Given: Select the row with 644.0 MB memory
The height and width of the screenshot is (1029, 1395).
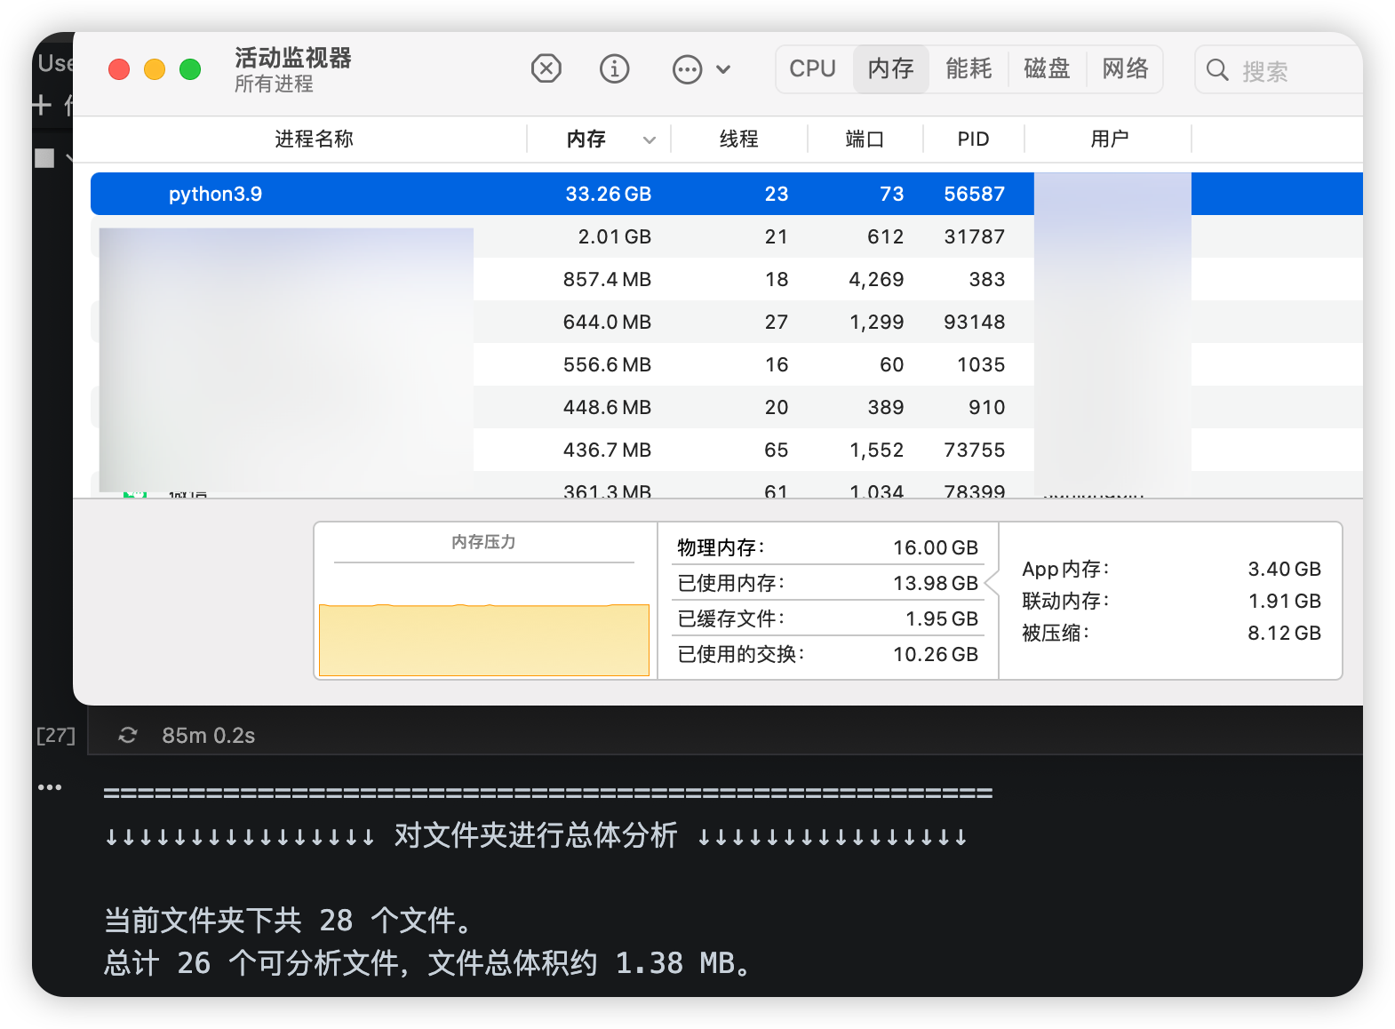Looking at the screenshot, I should (727, 322).
